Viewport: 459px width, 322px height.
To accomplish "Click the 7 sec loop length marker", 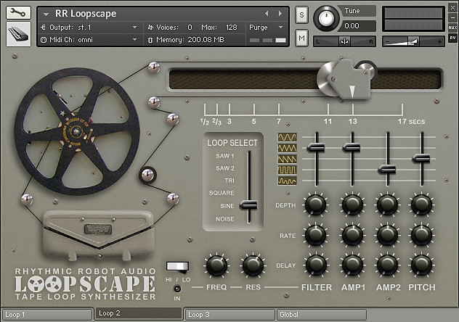I will (279, 121).
